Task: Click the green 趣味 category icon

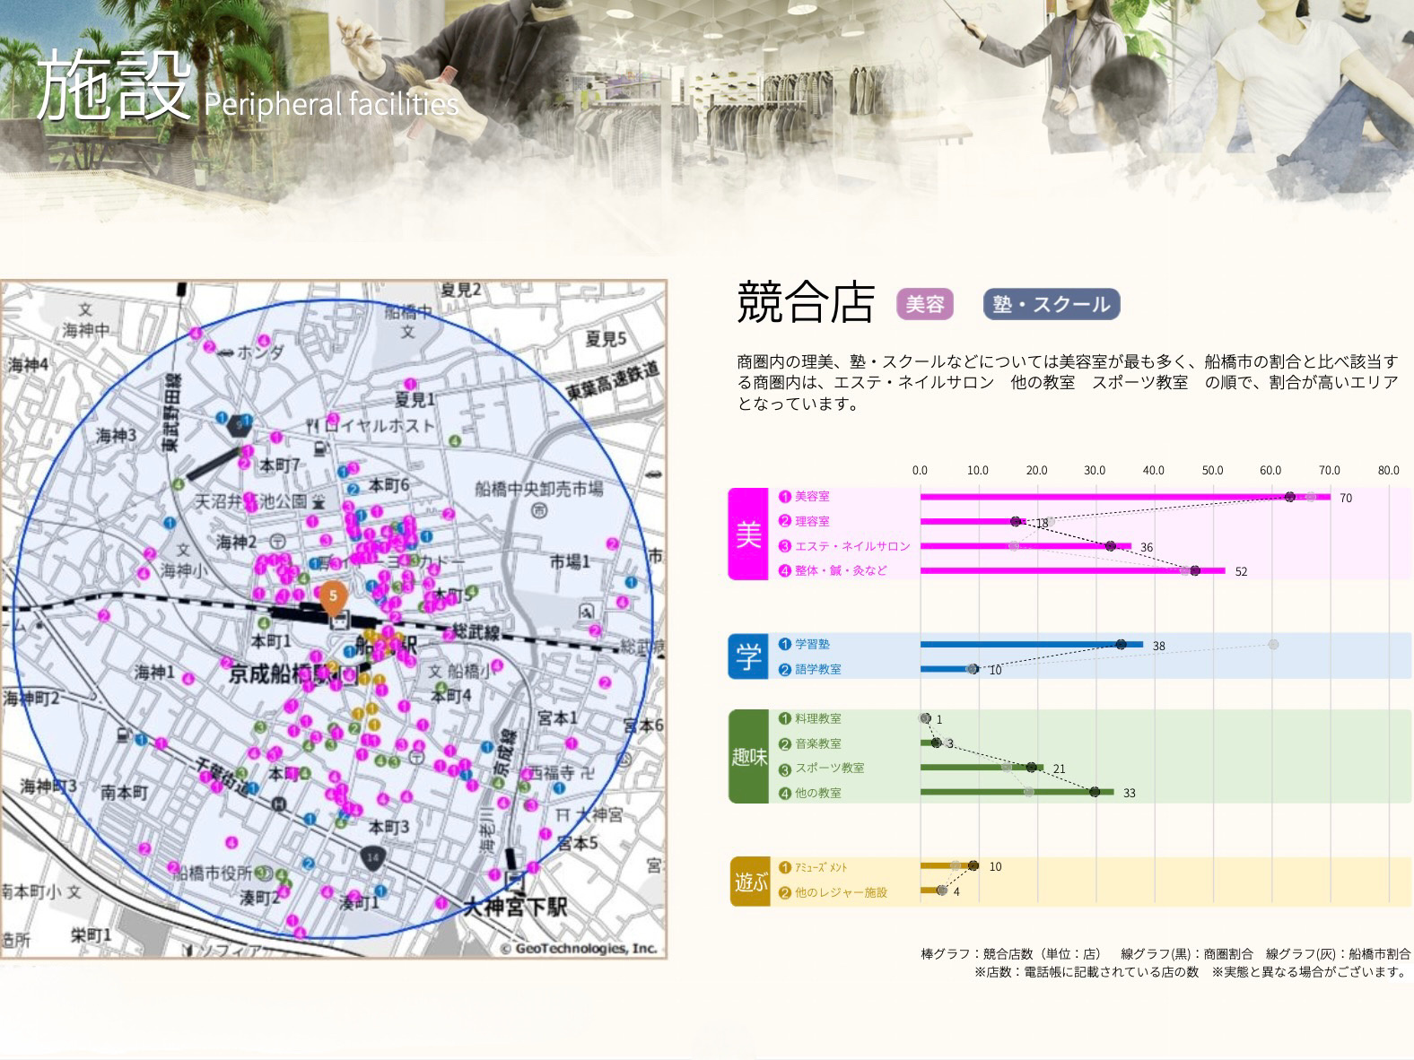Action: tap(748, 757)
